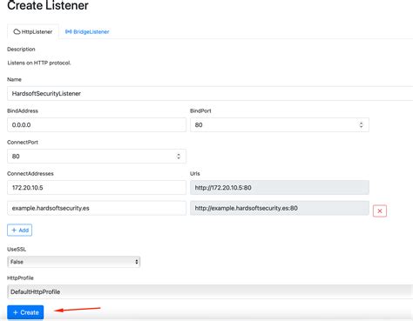Click the ConnectPort field showing 80
Screen dimensions: 413x321
(97, 157)
